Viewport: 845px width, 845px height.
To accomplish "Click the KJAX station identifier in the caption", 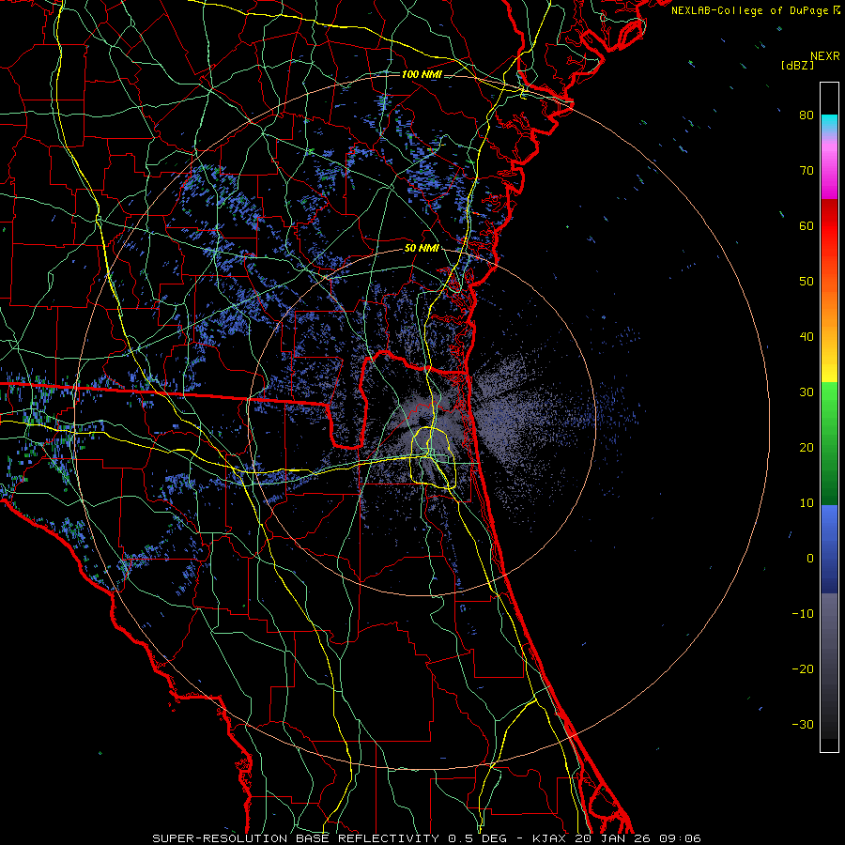I will [547, 838].
